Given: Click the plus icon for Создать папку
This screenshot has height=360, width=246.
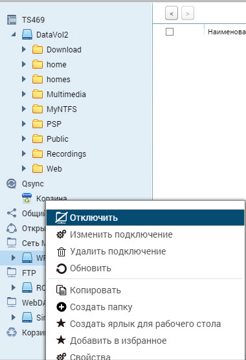Looking at the screenshot, I should coord(61,307).
